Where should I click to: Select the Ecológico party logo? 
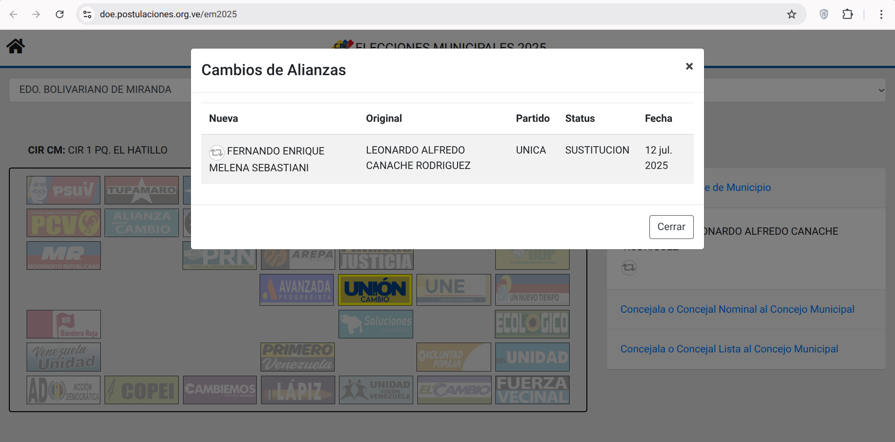[x=532, y=324]
